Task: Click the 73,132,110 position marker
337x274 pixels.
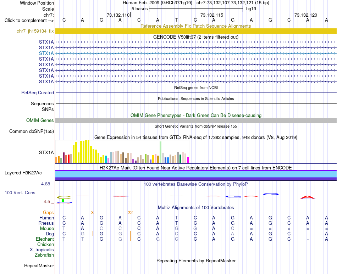Action: point(118,15)
